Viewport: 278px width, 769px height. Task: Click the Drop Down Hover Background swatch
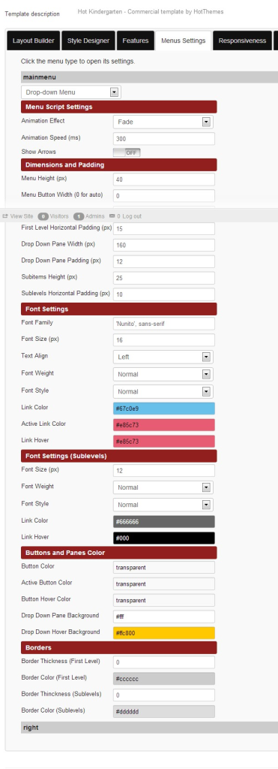coord(163,633)
